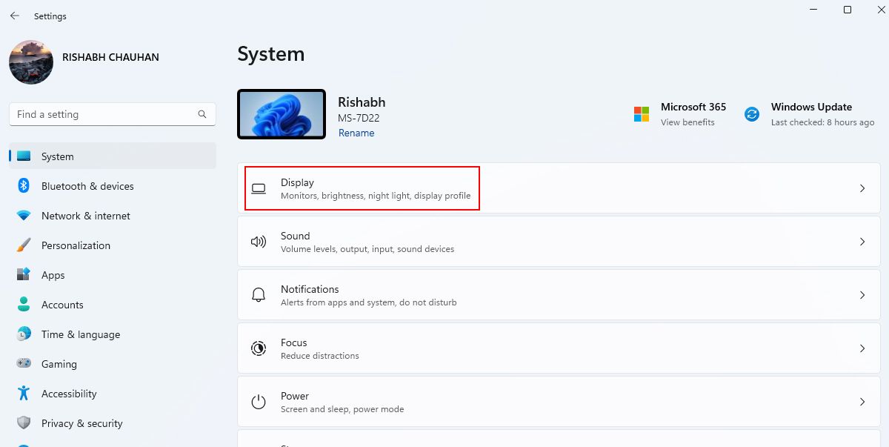The image size is (889, 447).
Task: Click the Microsoft 365 logo
Action: (641, 113)
